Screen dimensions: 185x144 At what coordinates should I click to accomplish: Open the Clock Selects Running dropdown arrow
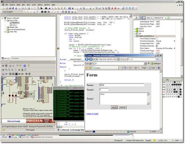pos(174,48)
